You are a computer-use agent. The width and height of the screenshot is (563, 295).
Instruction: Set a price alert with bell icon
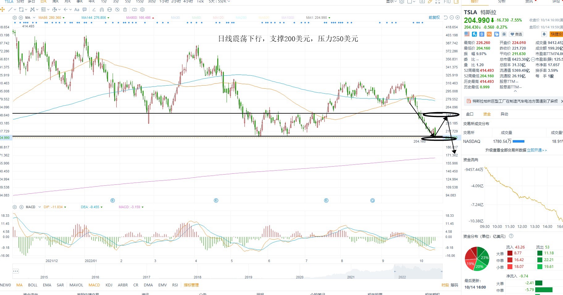pyautogui.click(x=544, y=34)
